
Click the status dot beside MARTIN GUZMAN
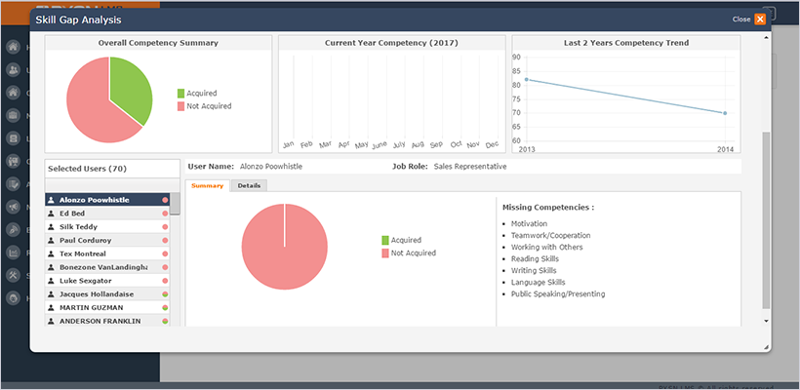tap(165, 307)
